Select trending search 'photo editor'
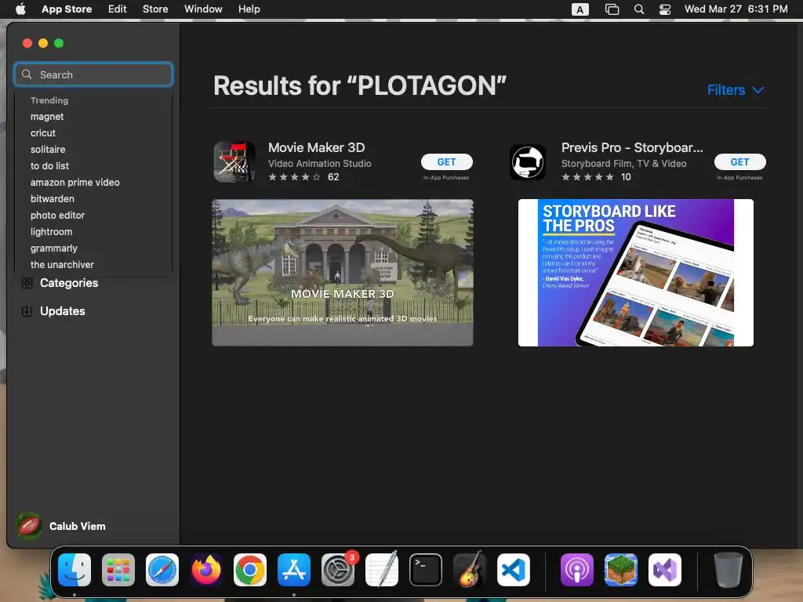The height and width of the screenshot is (602, 803). (57, 216)
